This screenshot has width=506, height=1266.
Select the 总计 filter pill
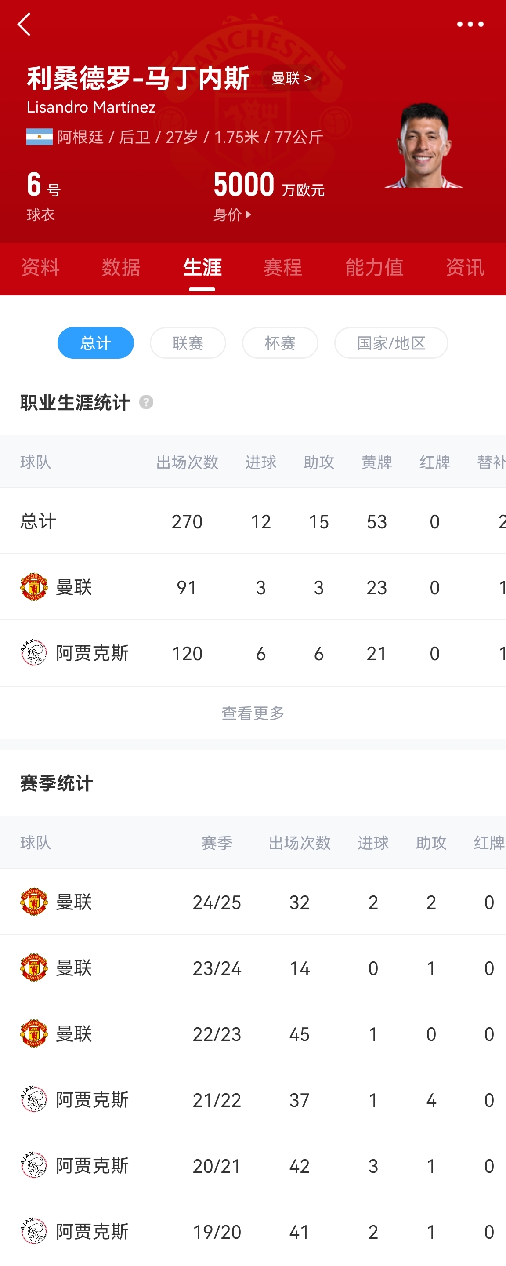tap(95, 342)
